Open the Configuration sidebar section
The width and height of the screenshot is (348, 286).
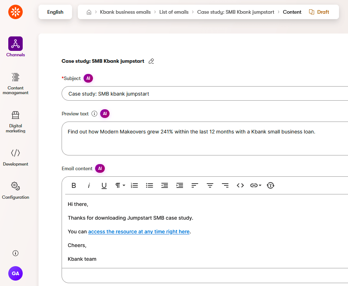15,191
